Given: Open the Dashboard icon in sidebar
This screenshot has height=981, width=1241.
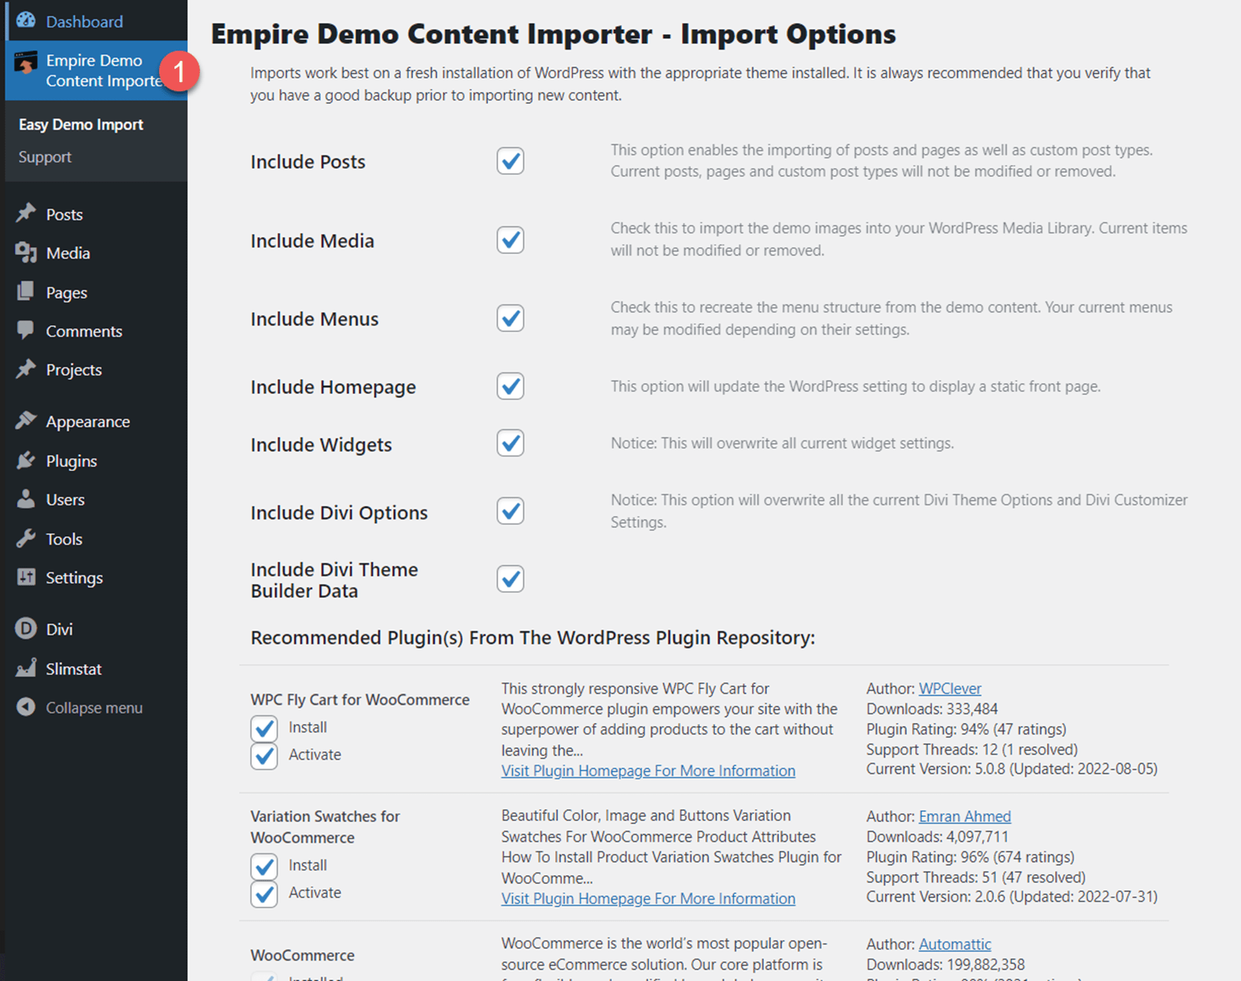Looking at the screenshot, I should (26, 21).
